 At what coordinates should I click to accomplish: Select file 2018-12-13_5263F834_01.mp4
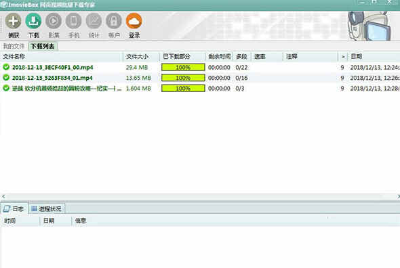pos(52,78)
